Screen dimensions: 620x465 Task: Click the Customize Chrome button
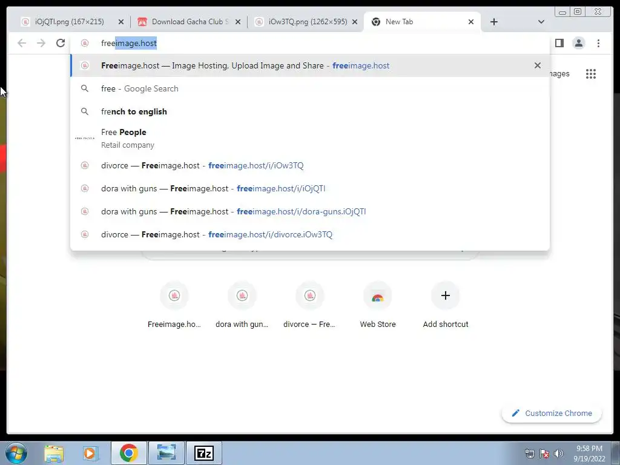pyautogui.click(x=552, y=413)
